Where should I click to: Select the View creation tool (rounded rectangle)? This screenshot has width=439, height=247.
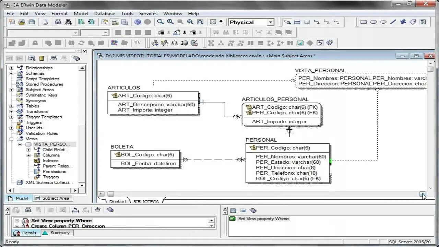(x=307, y=22)
